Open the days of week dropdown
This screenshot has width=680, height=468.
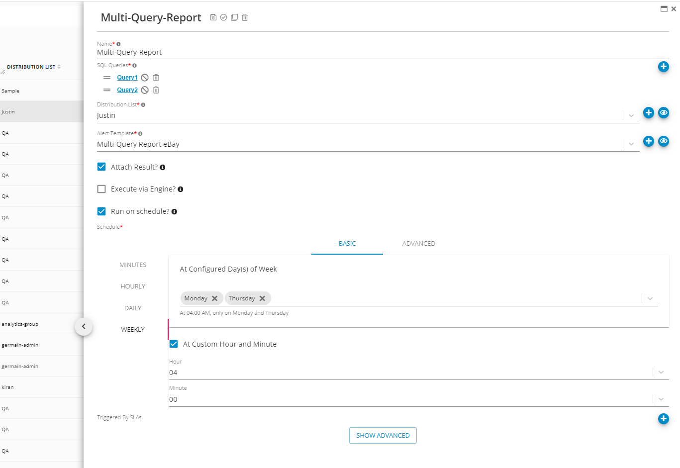click(x=650, y=298)
